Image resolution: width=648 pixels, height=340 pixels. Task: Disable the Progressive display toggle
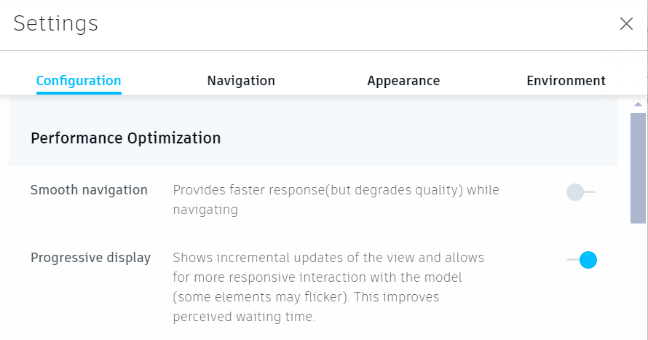582,260
